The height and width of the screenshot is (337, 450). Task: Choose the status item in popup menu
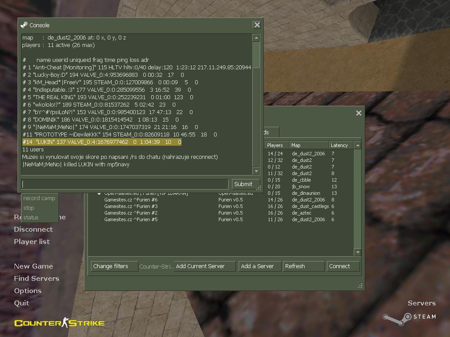coord(31,218)
